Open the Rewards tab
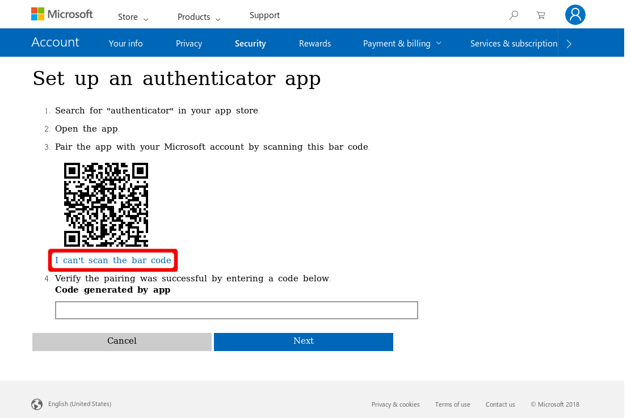This screenshot has height=418, width=631. click(314, 43)
